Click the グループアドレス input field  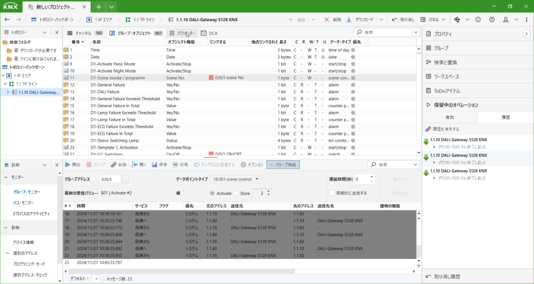[110, 179]
